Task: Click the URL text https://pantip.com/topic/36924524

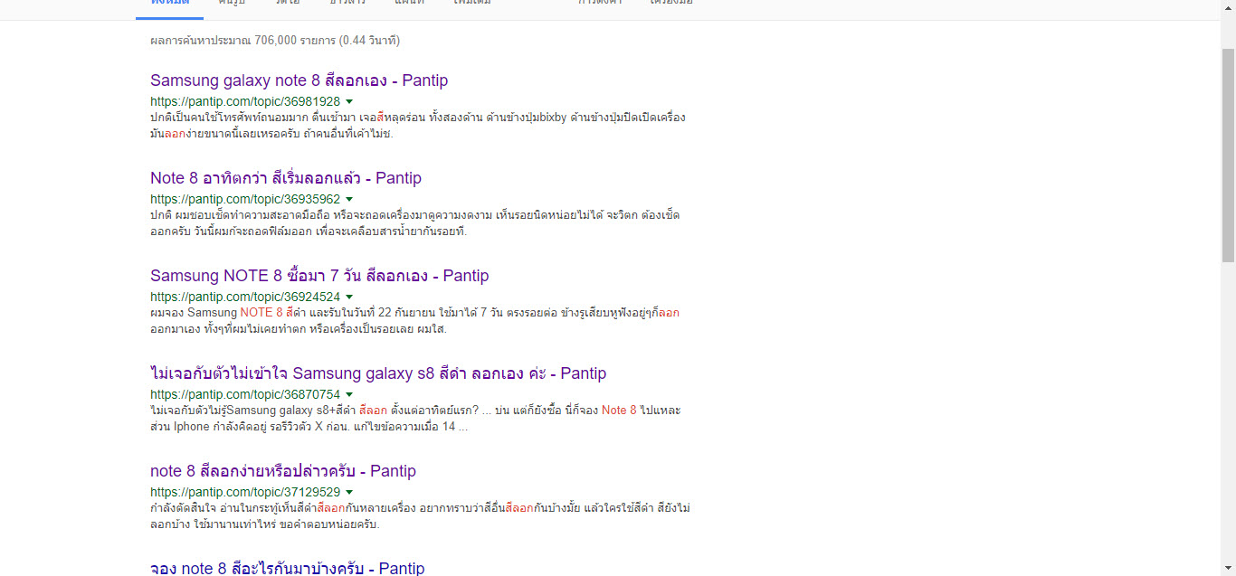Action: (x=245, y=297)
